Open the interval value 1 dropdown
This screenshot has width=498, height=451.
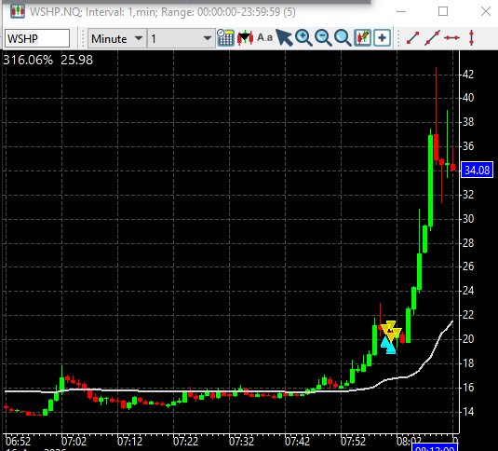(181, 38)
